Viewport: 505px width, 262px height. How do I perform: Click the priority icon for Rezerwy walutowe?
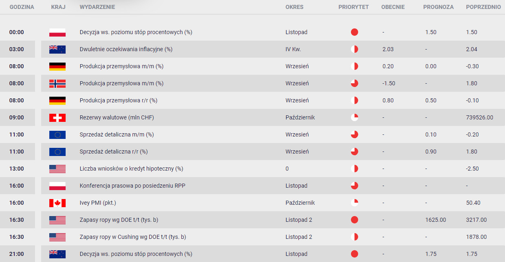(354, 117)
